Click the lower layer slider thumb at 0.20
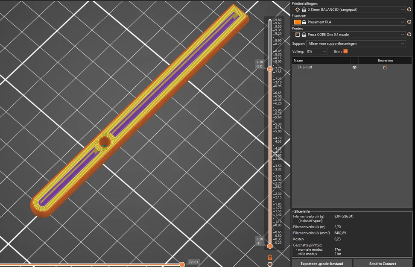Screen dimensions: 415x267 click(x=270, y=246)
